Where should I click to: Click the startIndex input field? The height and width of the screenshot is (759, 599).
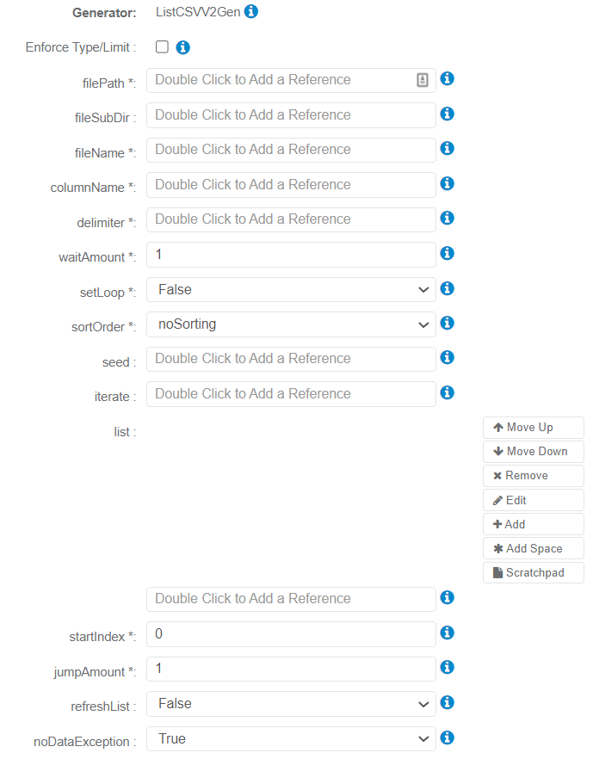[291, 634]
